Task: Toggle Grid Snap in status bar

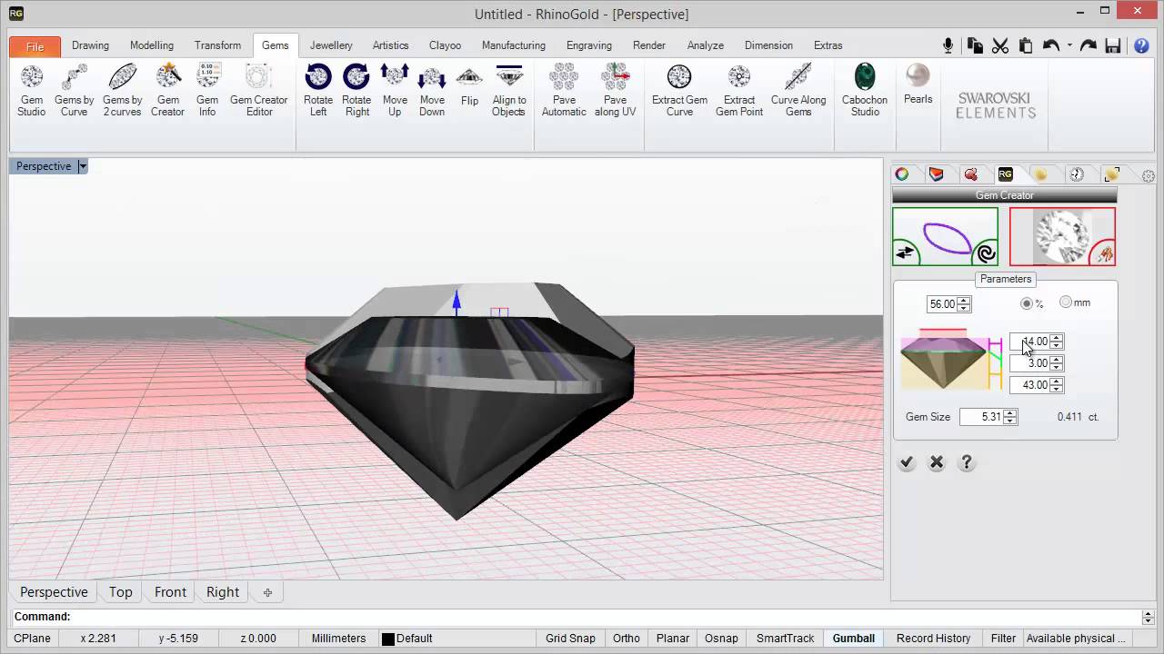Action: pyautogui.click(x=570, y=639)
